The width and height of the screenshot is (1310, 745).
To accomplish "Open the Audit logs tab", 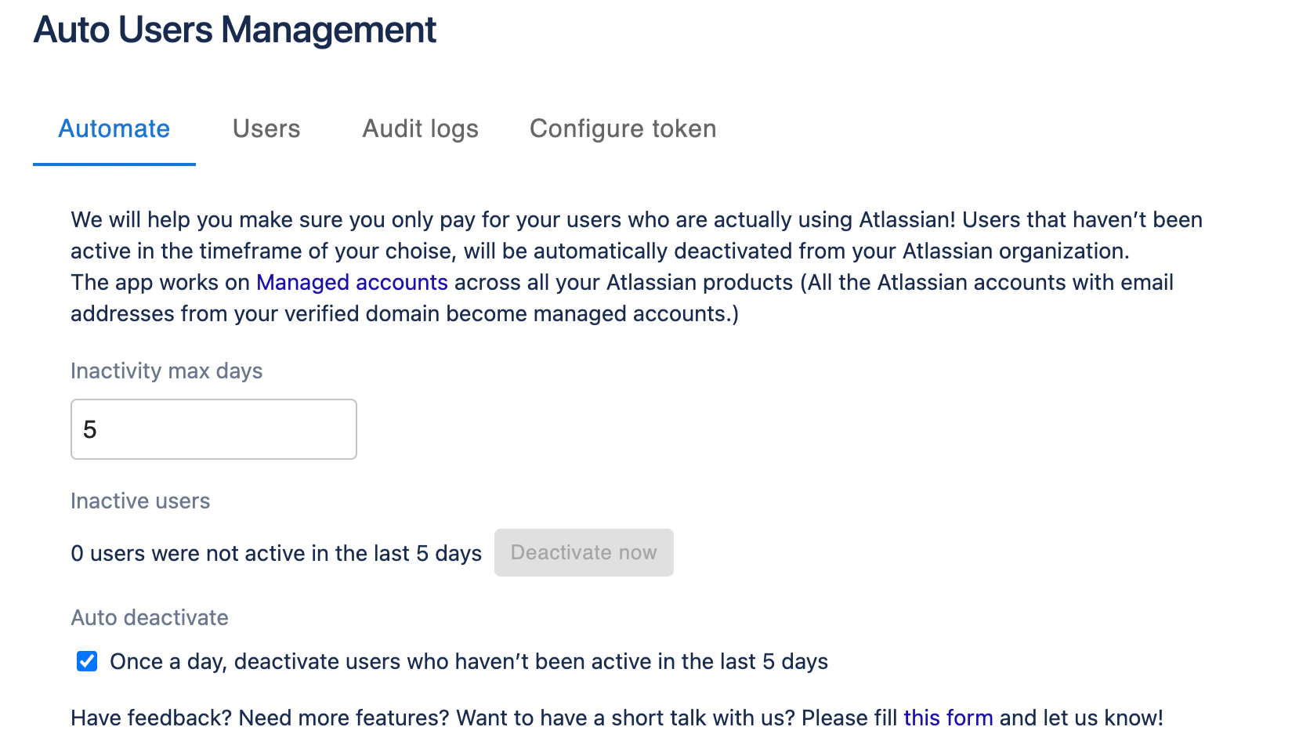I will tap(420, 128).
